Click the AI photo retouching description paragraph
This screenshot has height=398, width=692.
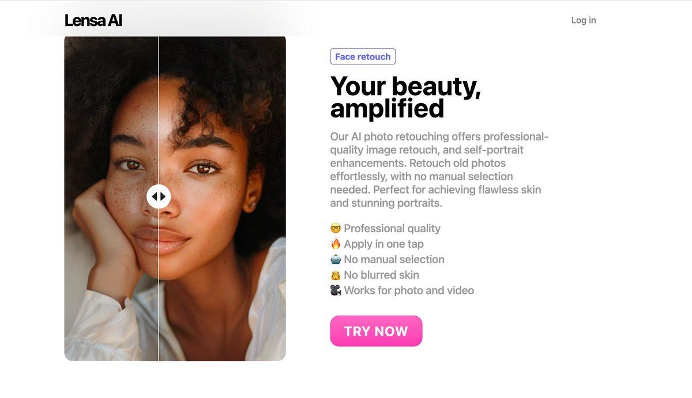tap(438, 169)
